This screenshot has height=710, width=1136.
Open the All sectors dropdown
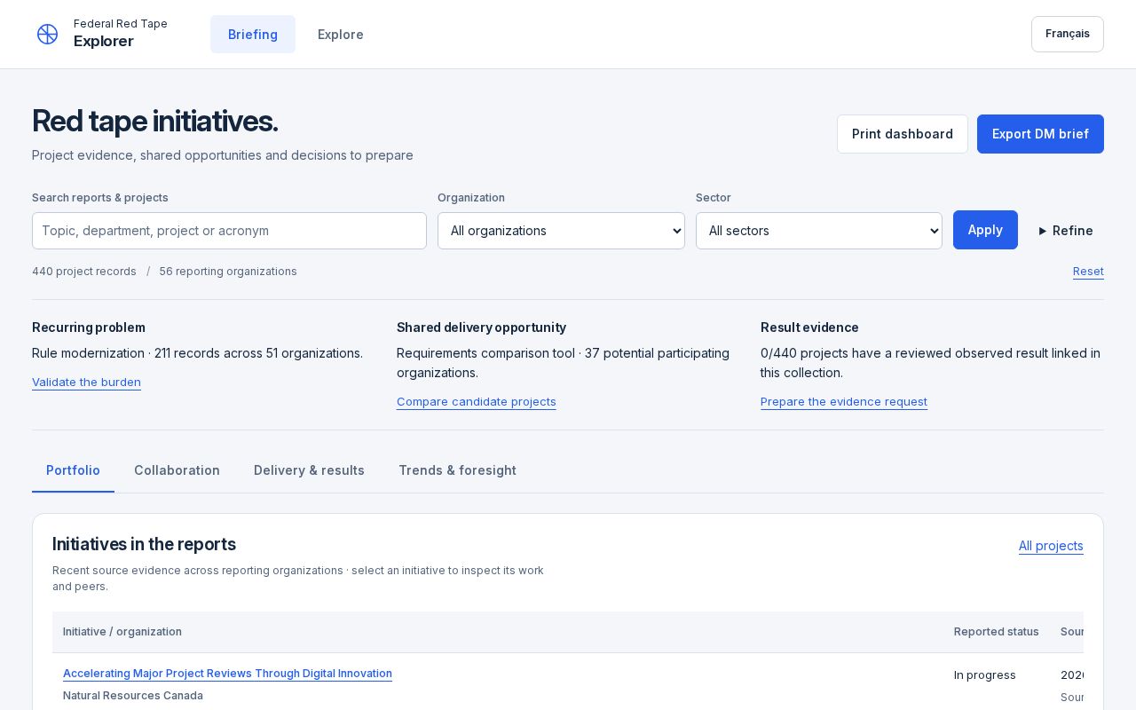(819, 231)
